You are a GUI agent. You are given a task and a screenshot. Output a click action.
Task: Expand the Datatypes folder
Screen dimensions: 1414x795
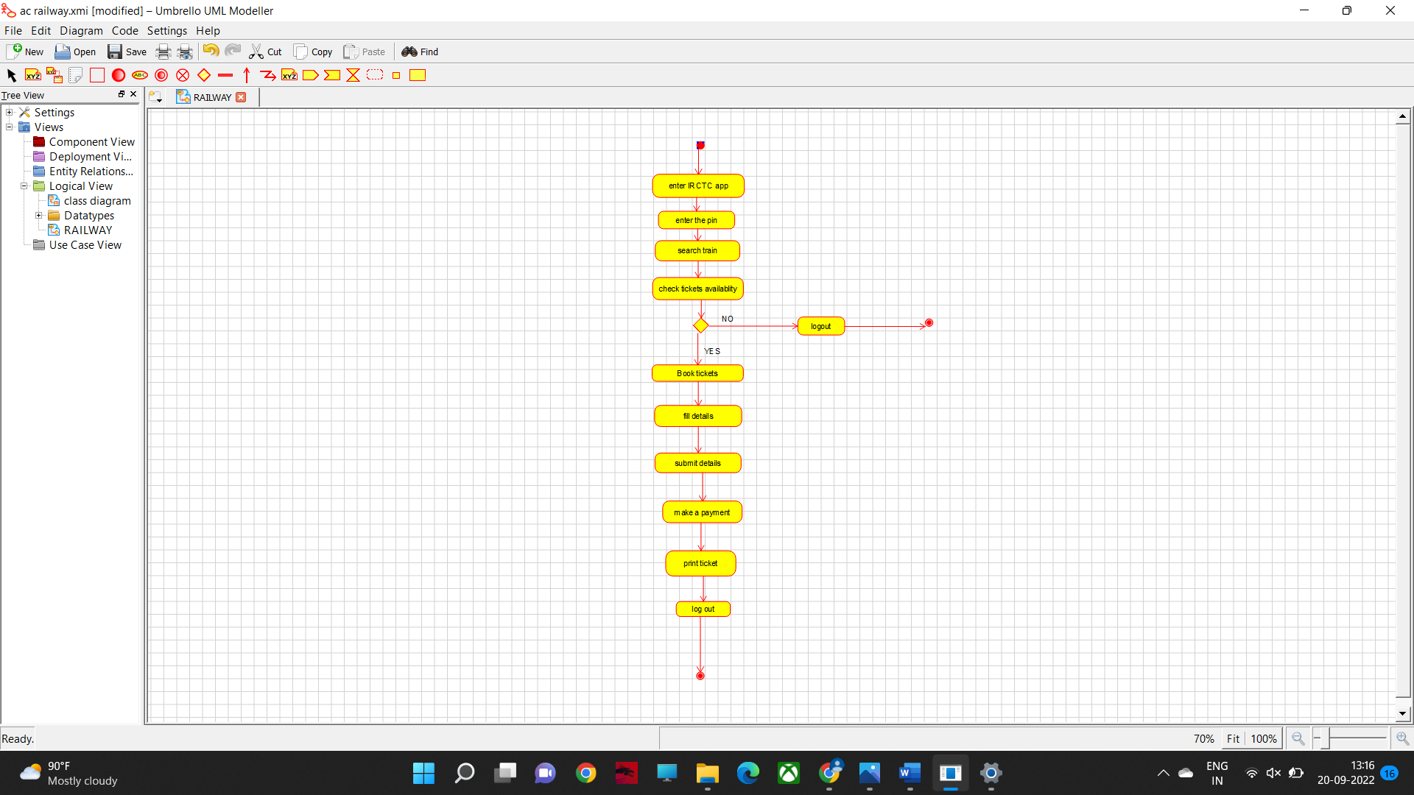[x=39, y=216]
